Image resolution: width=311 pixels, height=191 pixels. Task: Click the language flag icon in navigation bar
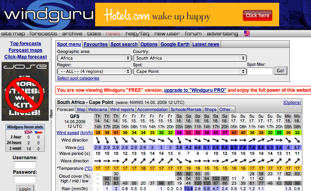point(247,33)
